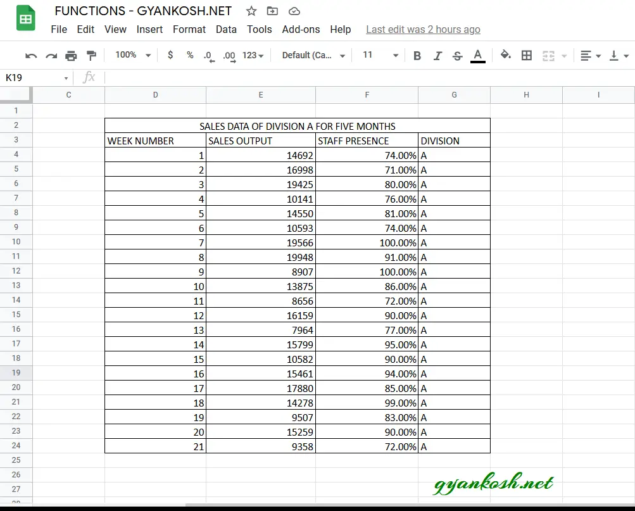Open the File menu
The image size is (635, 511).
59,29
